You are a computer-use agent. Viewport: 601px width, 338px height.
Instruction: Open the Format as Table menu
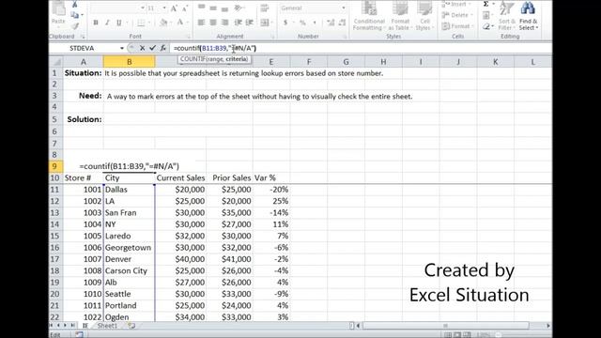400,16
